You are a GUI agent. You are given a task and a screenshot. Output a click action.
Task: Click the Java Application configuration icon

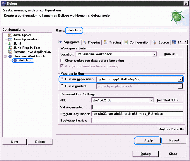point(10,39)
